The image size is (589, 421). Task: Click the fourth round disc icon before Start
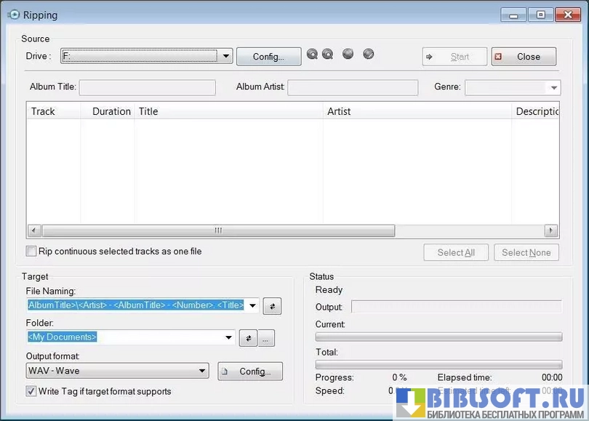pyautogui.click(x=369, y=54)
